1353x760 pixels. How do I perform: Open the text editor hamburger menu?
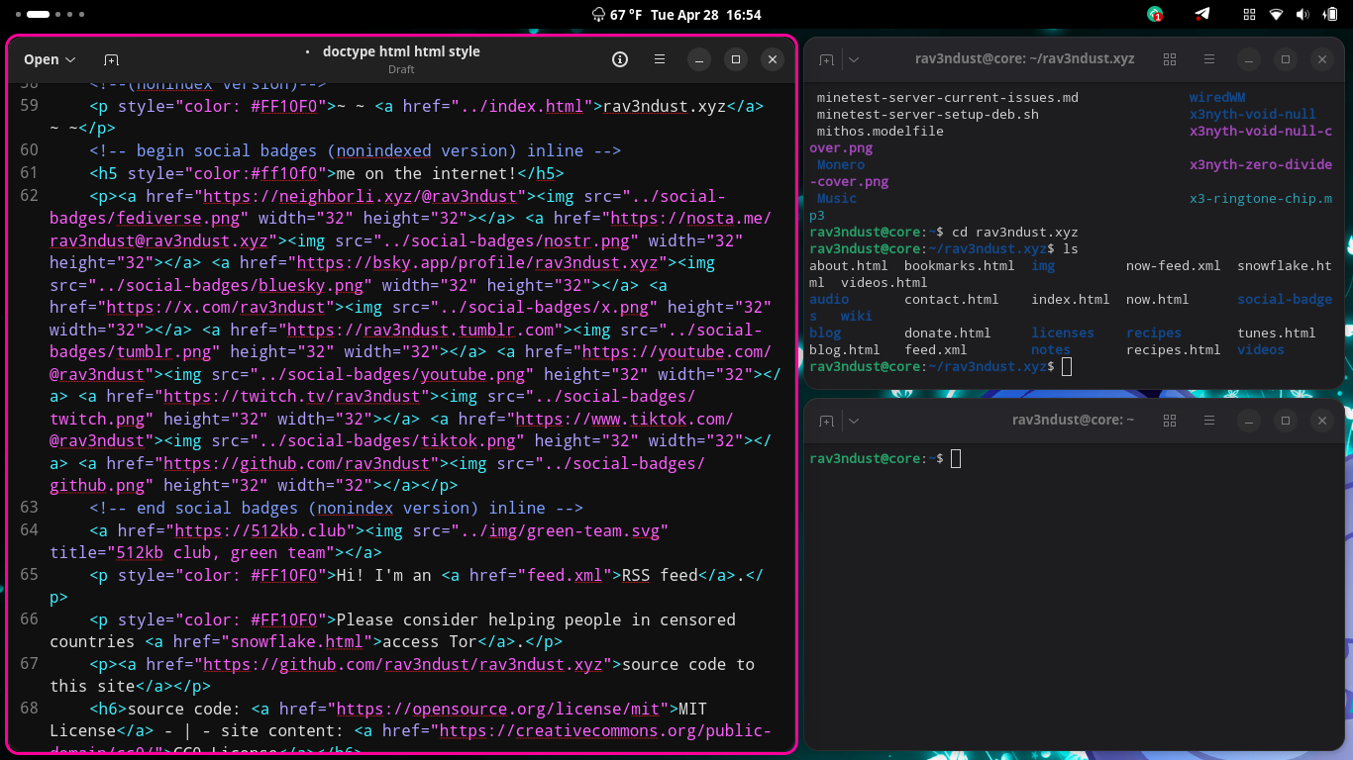point(660,59)
